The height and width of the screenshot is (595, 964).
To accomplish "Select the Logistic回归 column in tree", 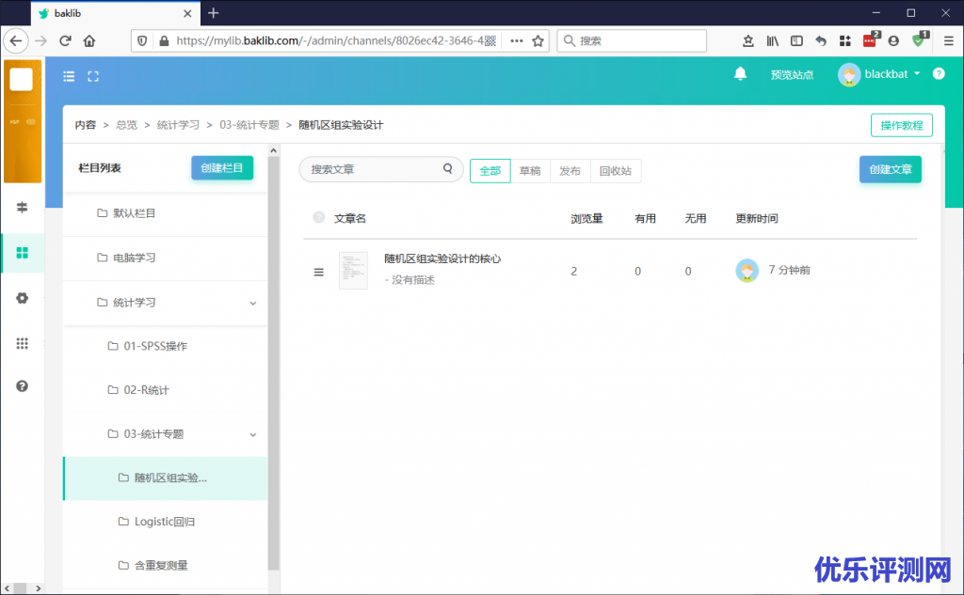I will point(165,522).
